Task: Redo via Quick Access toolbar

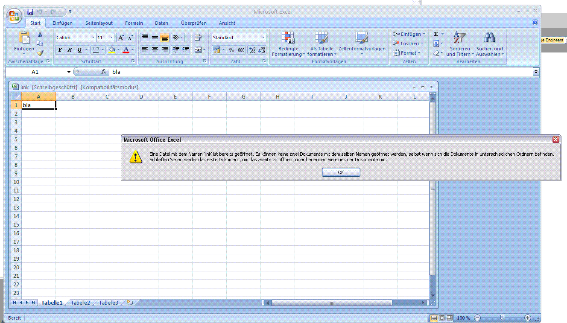Action: 53,12
